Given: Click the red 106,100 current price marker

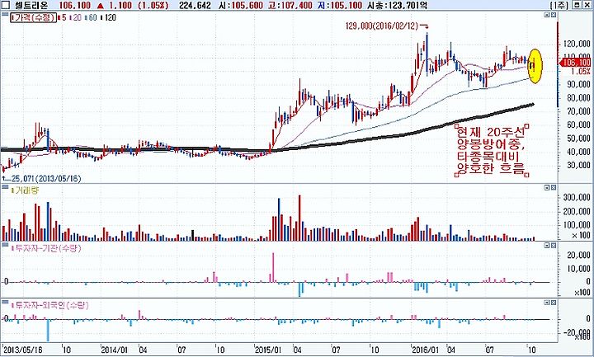Looking at the screenshot, I should [x=576, y=63].
